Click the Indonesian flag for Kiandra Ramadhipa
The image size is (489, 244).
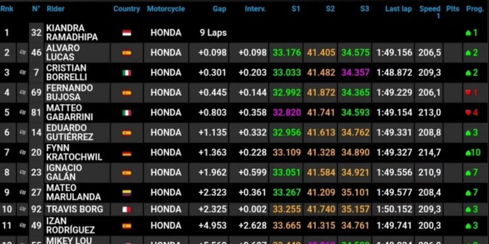[x=127, y=33]
